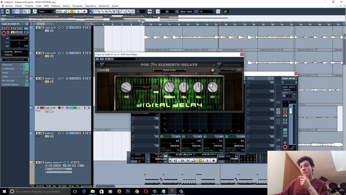Image resolution: width=346 pixels, height=195 pixels.
Task: Open the Bloc de notas section
Action: (15, 81)
